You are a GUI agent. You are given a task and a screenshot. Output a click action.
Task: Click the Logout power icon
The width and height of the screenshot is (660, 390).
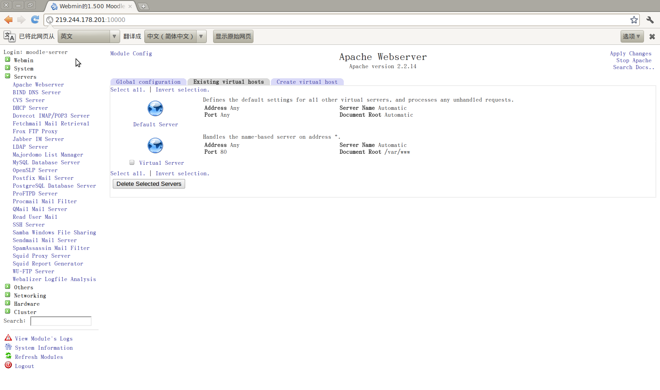8,365
